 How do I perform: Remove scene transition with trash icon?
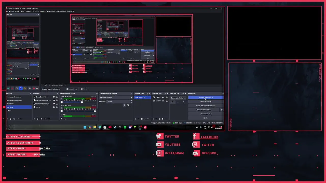pos(128,105)
